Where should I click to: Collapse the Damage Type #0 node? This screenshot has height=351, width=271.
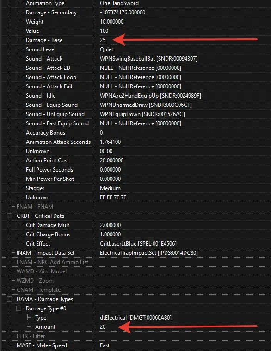(x=18, y=308)
